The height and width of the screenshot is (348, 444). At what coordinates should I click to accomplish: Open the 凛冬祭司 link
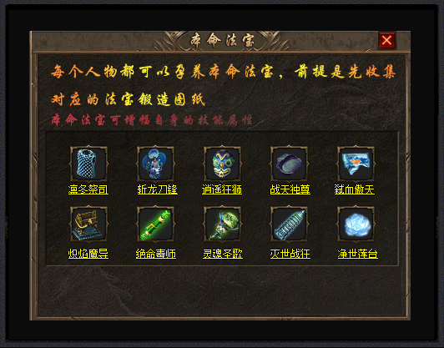pos(88,189)
